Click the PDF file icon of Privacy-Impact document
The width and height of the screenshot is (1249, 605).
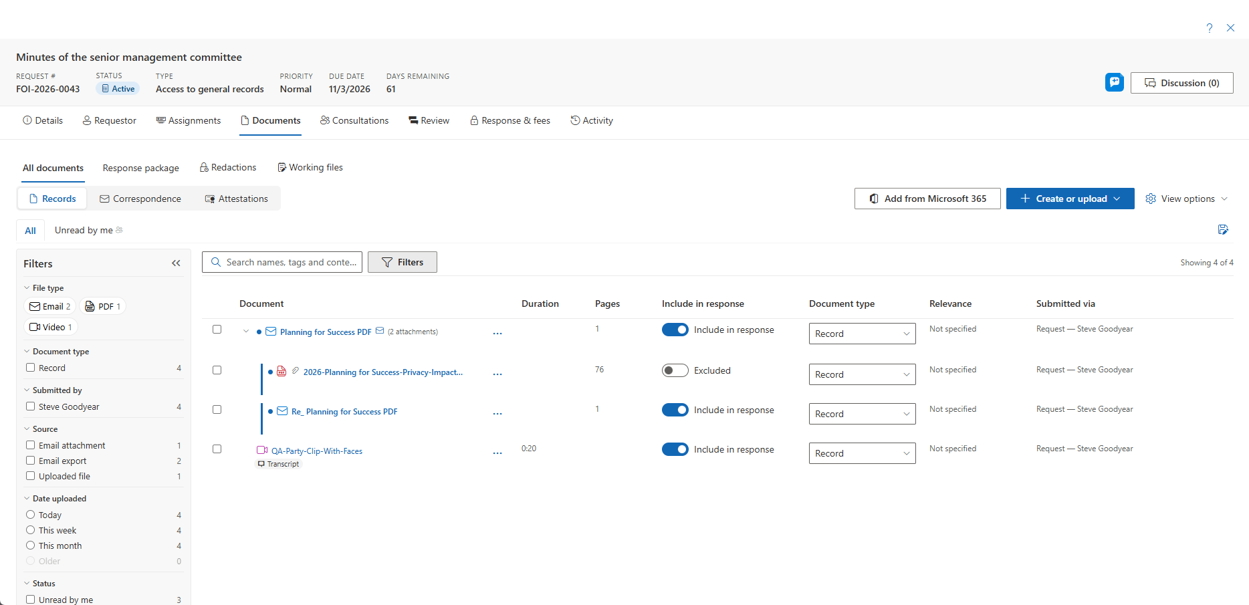click(281, 371)
